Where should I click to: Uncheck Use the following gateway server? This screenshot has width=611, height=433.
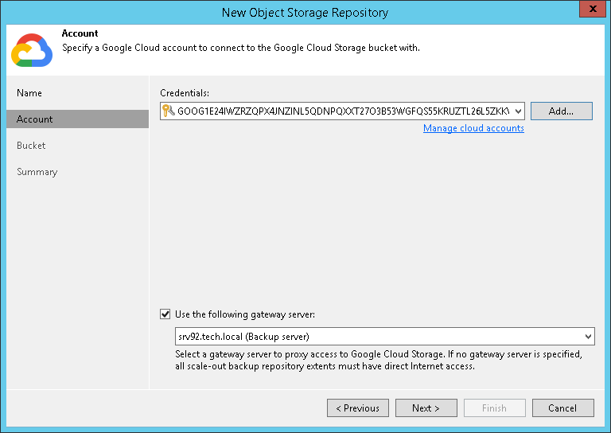pyautogui.click(x=165, y=314)
